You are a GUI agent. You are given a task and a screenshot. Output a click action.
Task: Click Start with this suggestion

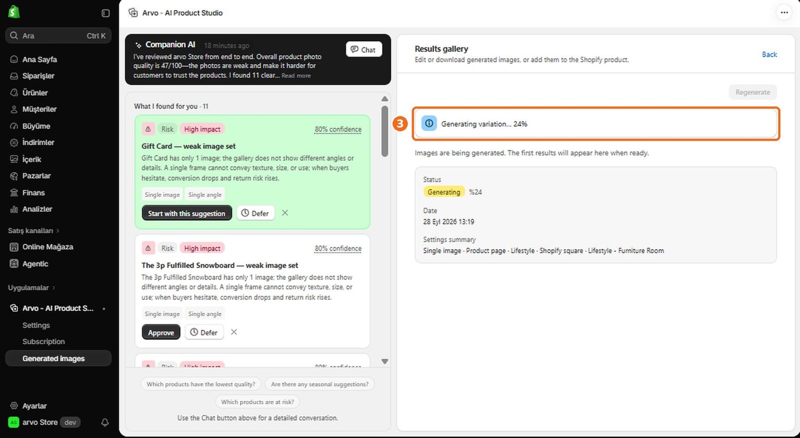[187, 213]
